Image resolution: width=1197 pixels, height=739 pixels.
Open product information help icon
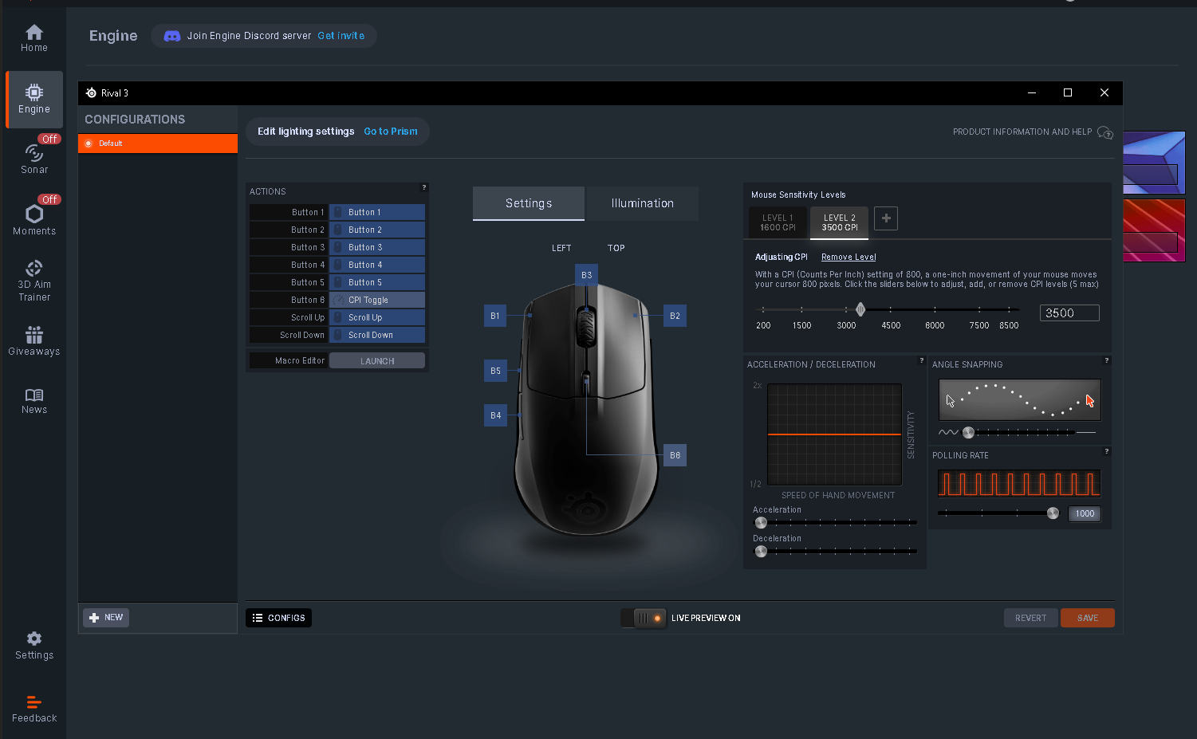tap(1104, 132)
